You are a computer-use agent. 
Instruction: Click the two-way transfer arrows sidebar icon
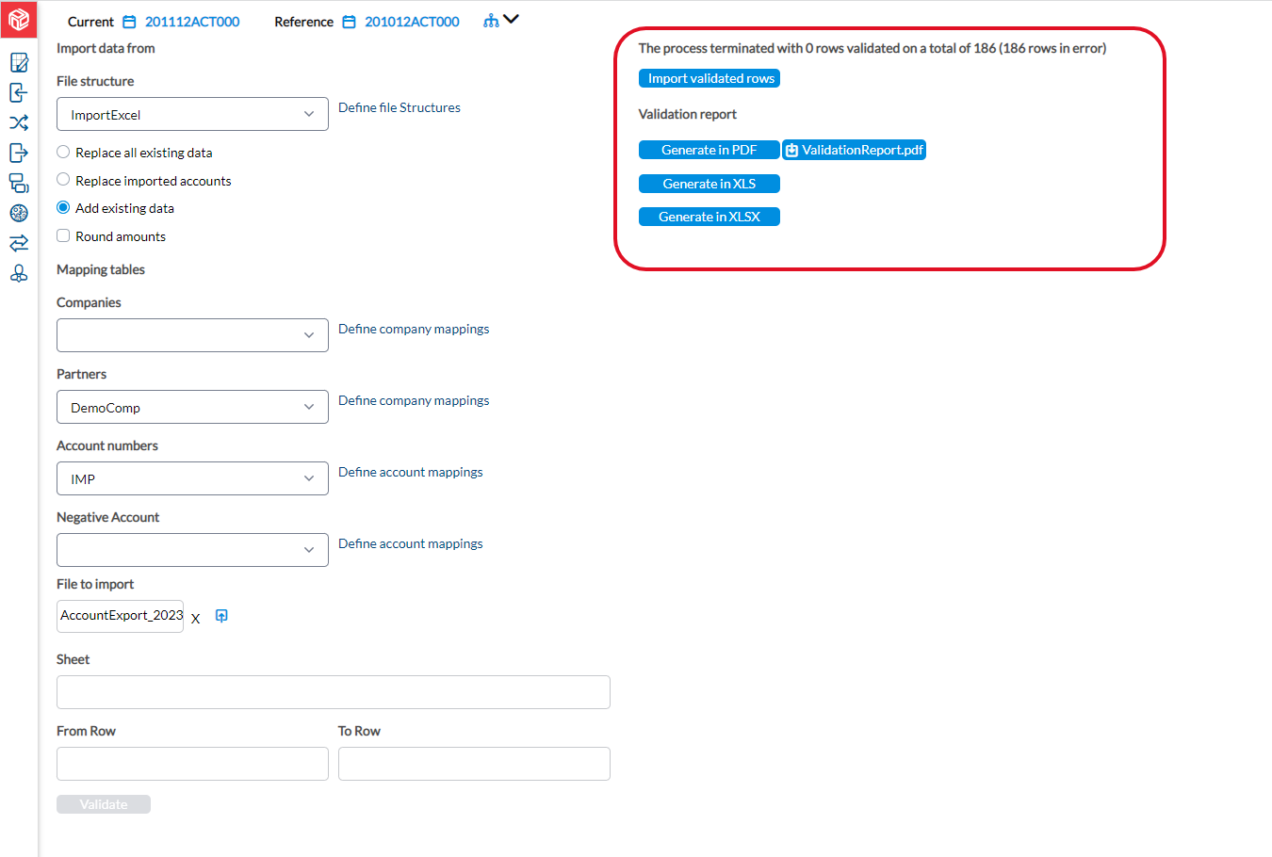click(x=19, y=243)
